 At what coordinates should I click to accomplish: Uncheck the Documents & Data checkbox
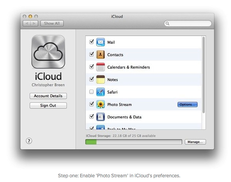(91, 116)
